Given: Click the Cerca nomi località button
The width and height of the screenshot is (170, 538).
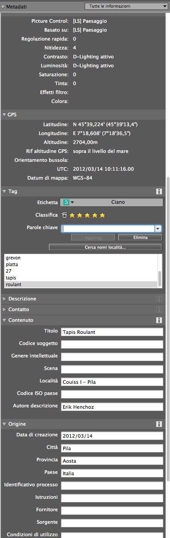Looking at the screenshot, I should tap(105, 247).
